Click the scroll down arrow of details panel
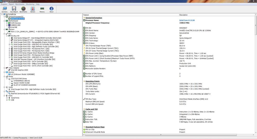 pos(256,133)
